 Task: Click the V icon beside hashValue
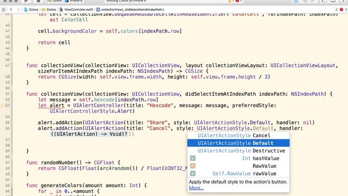click(192, 158)
